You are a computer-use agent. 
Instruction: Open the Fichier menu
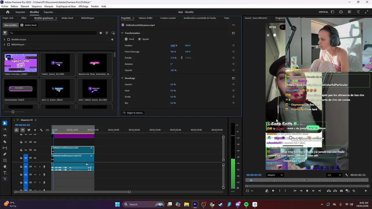click(x=5, y=6)
